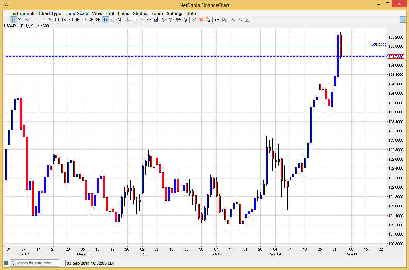Toggle the D daily timeframe button
The image size is (409, 270).
(x=105, y=20)
